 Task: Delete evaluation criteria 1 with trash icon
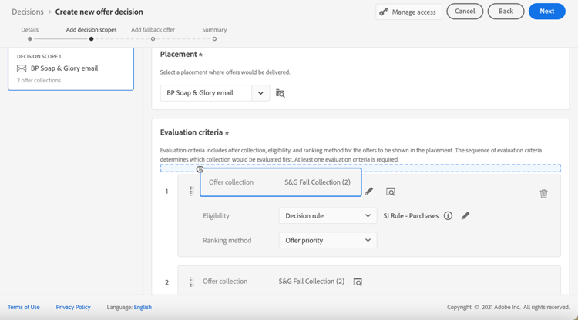(543, 194)
